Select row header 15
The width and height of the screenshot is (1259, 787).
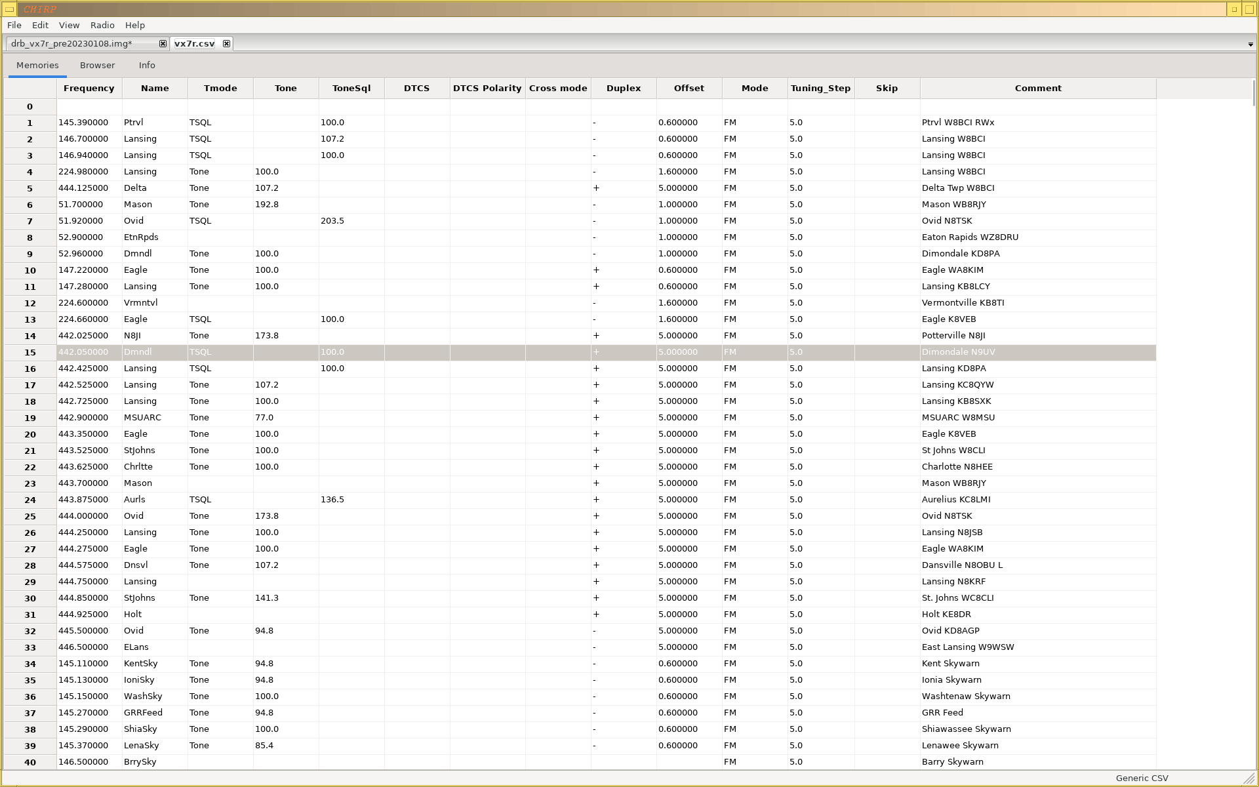(x=30, y=352)
